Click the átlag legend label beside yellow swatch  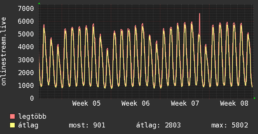point(28,125)
